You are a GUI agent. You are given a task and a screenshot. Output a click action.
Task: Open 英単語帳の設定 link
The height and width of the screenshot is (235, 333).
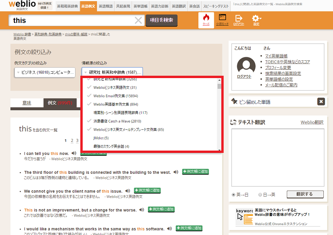279,79
